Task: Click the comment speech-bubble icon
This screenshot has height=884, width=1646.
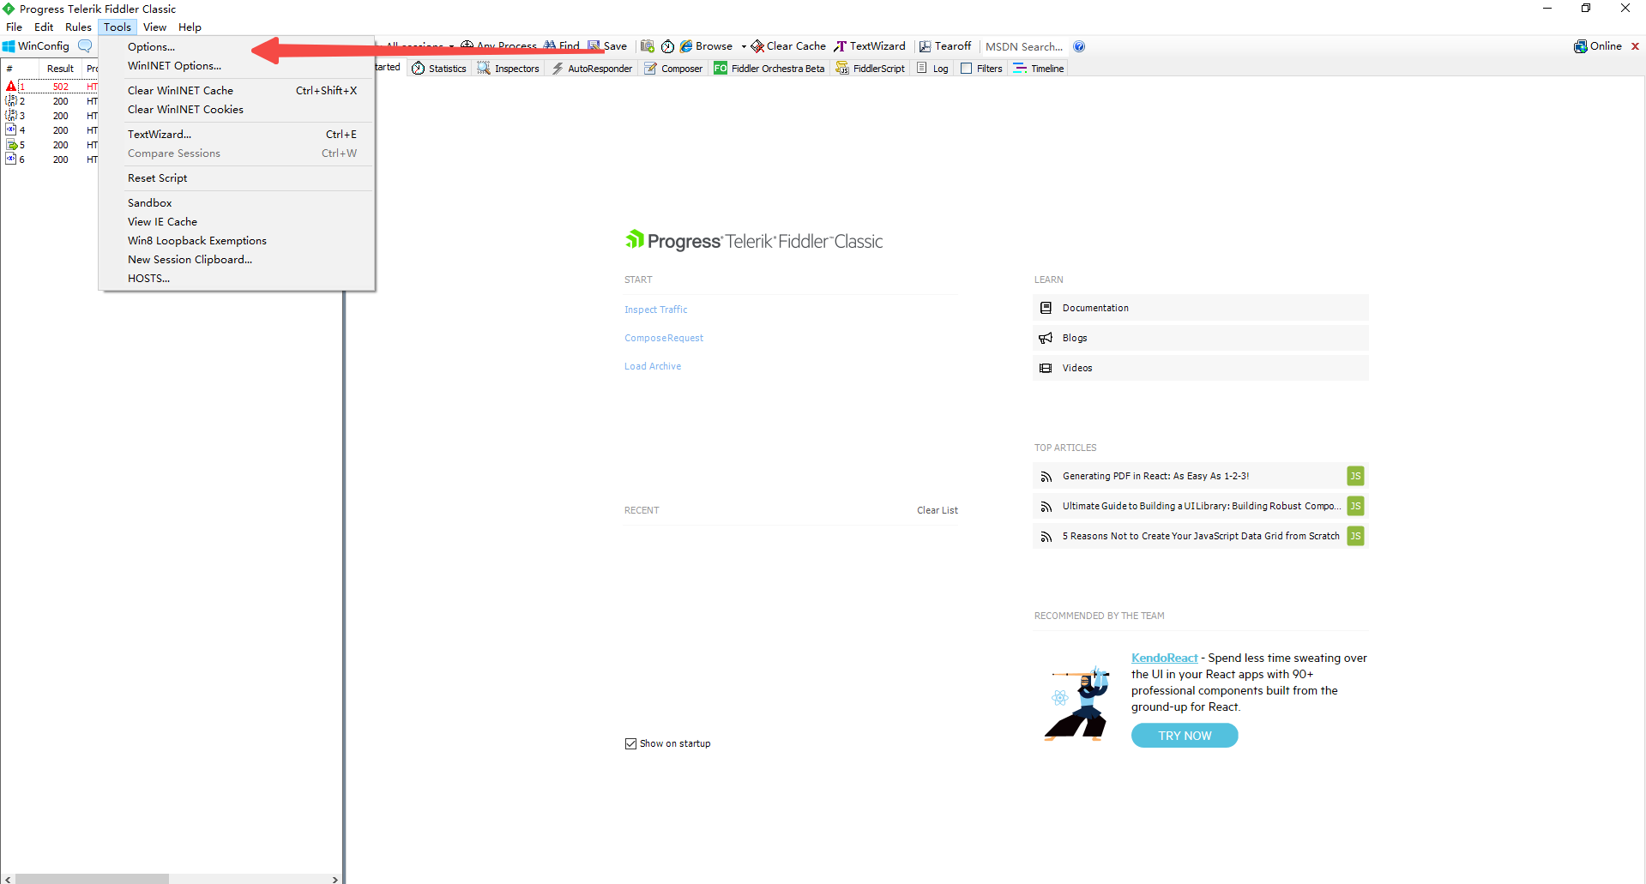Action: tap(85, 46)
